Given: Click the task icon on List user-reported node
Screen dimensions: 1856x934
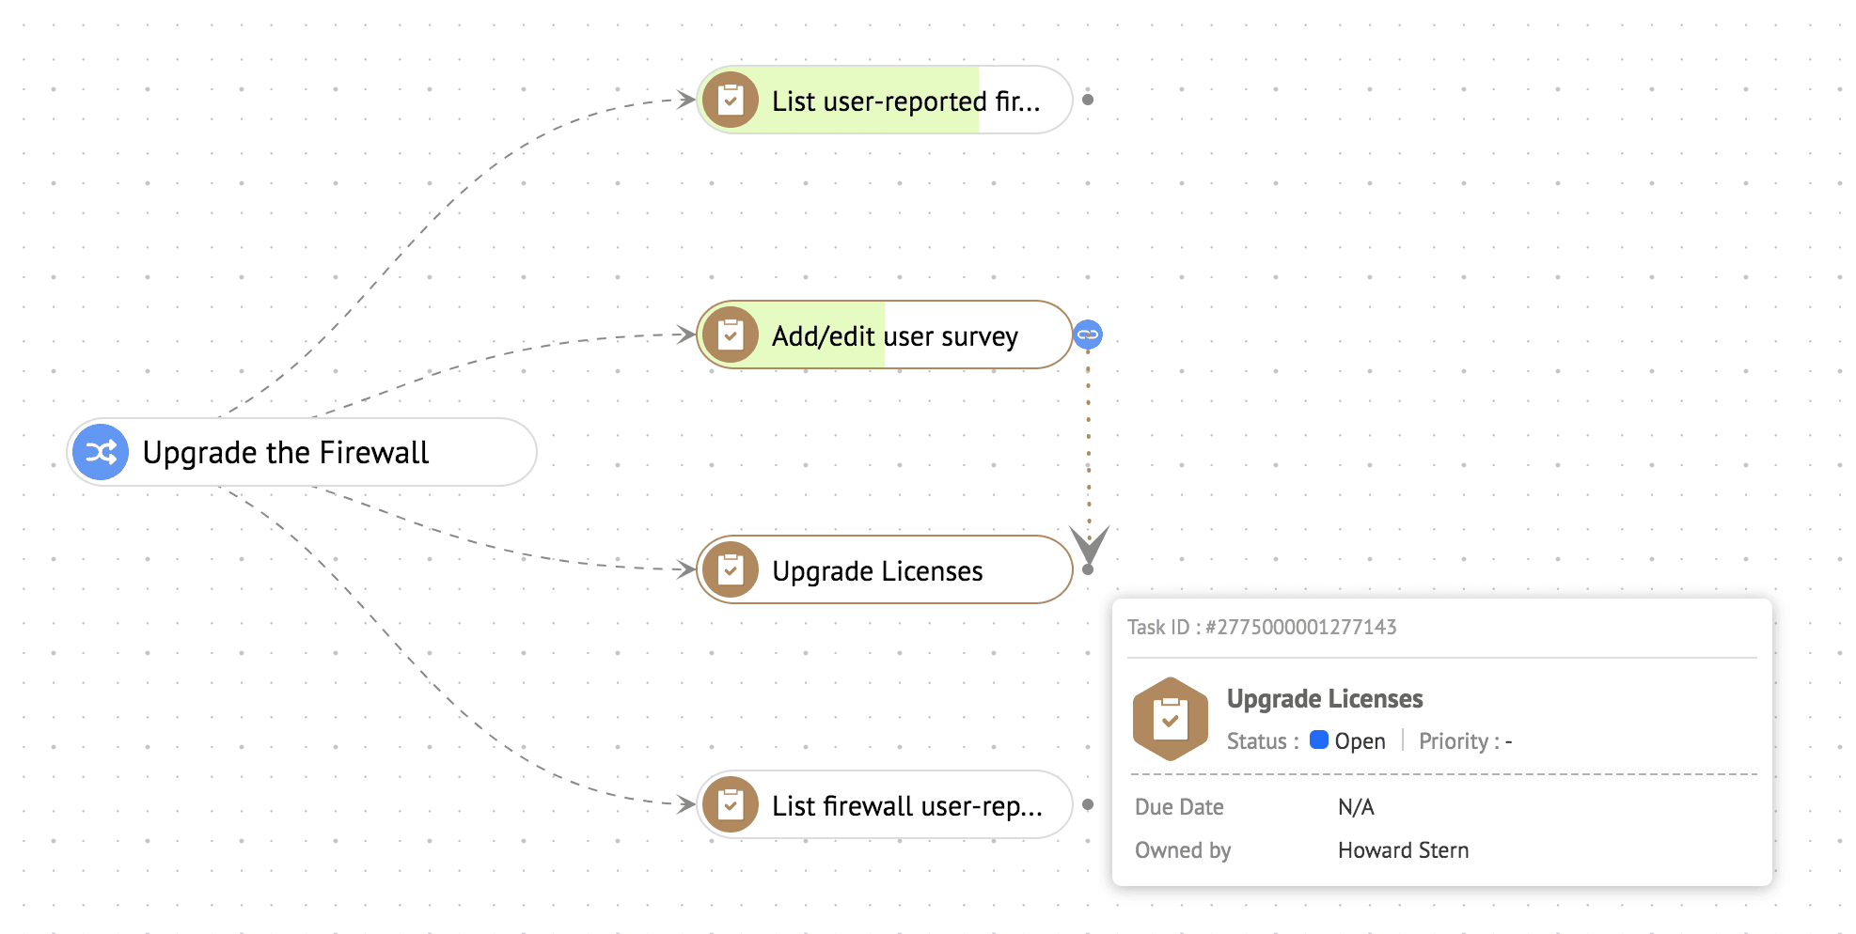Looking at the screenshot, I should click(731, 101).
